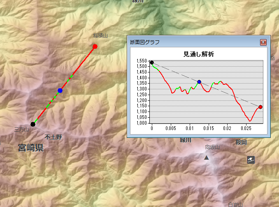Image resolution: width=279 pixels, height=207 pixels.
Task: Click the black start dot in the graph
Action: 152,63
